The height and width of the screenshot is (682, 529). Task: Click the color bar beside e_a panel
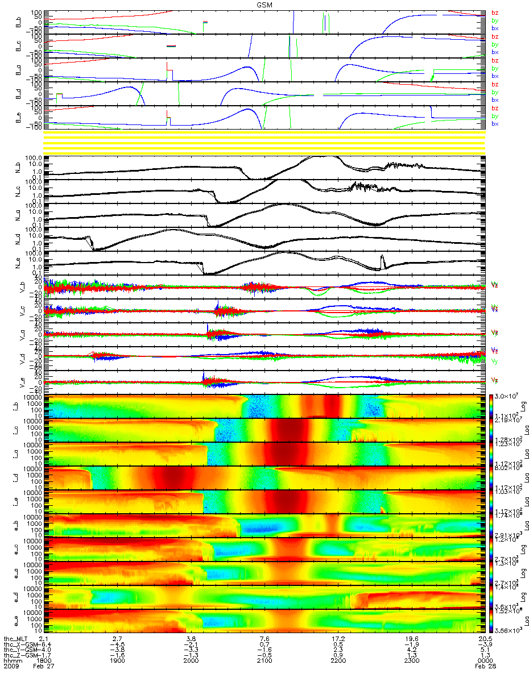[x=491, y=573]
